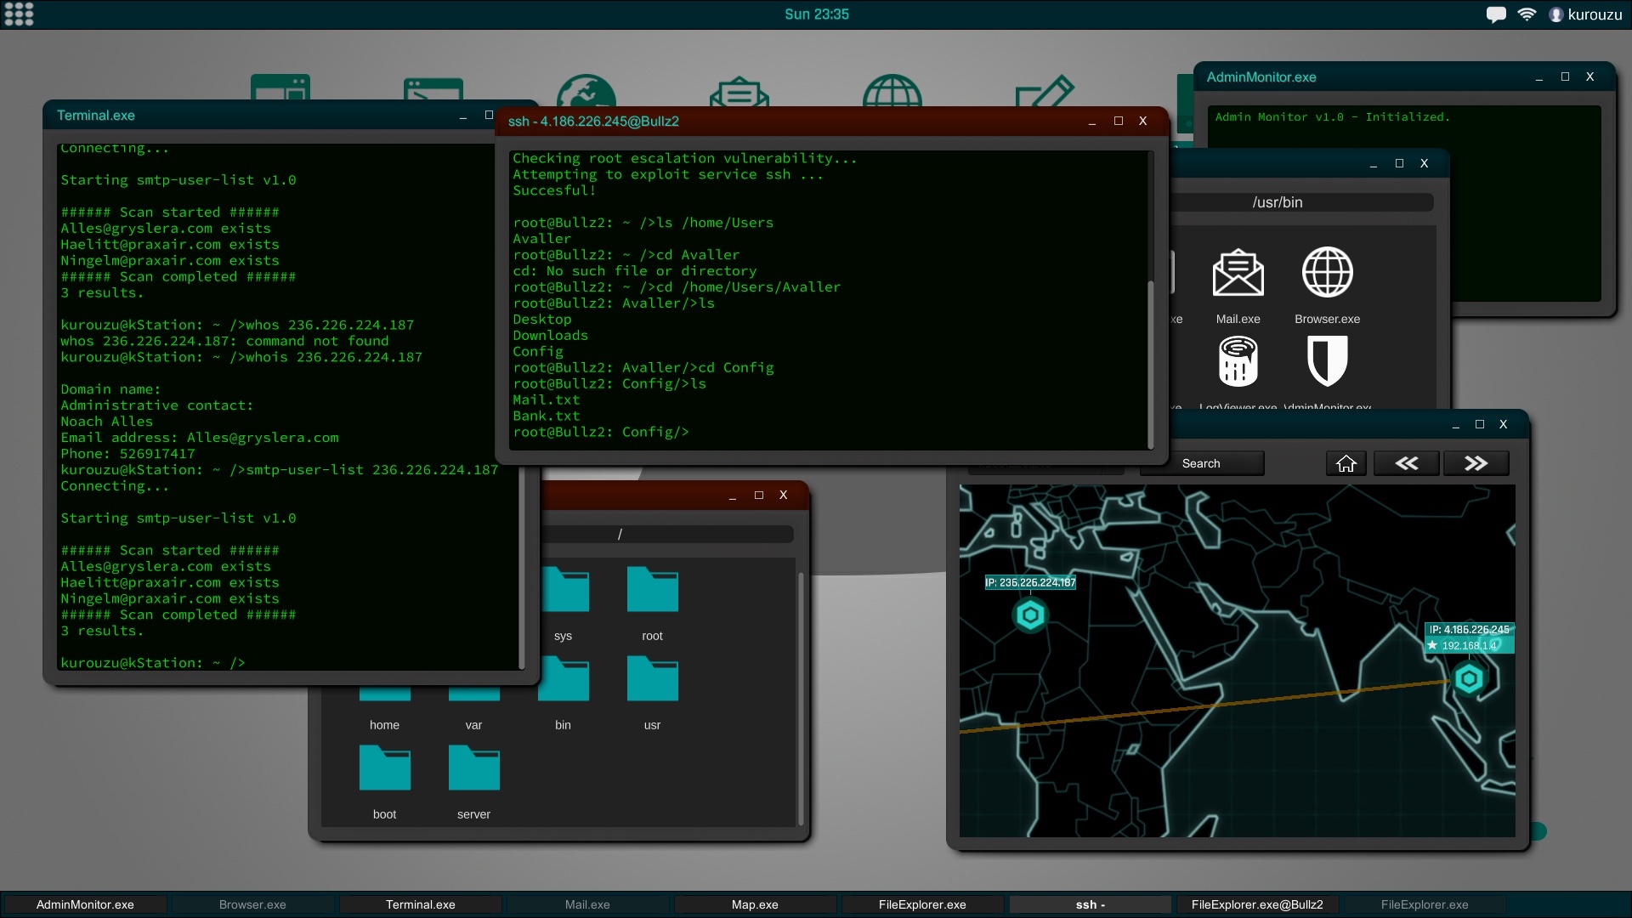Viewport: 1632px width, 918px height.
Task: Click the home icon in the Map window
Action: (x=1347, y=463)
